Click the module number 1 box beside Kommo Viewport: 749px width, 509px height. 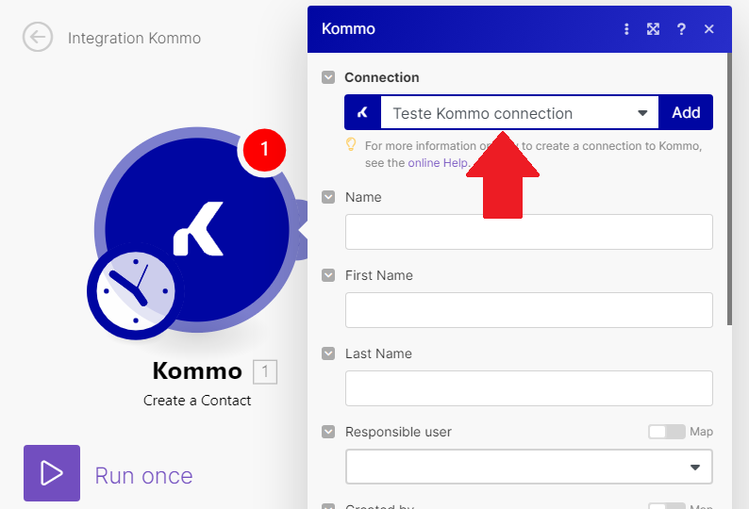click(265, 371)
